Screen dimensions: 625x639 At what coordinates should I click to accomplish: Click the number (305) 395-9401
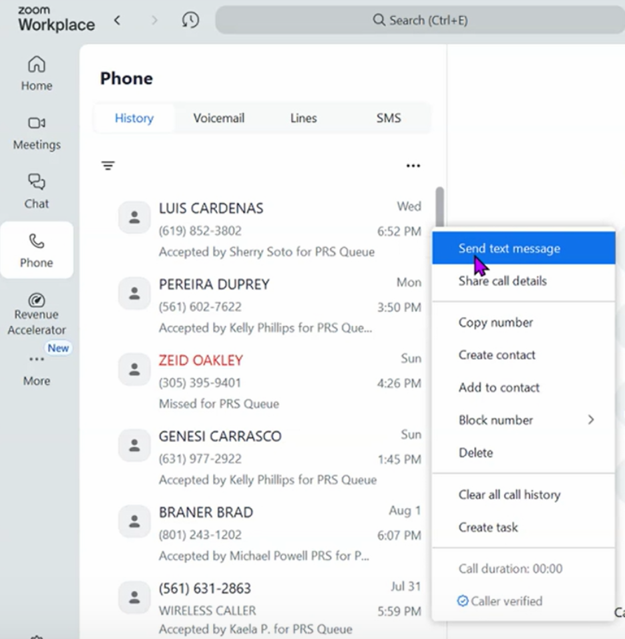200,383
